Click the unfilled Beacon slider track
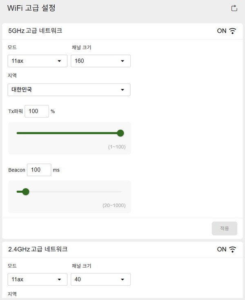 [78, 192]
